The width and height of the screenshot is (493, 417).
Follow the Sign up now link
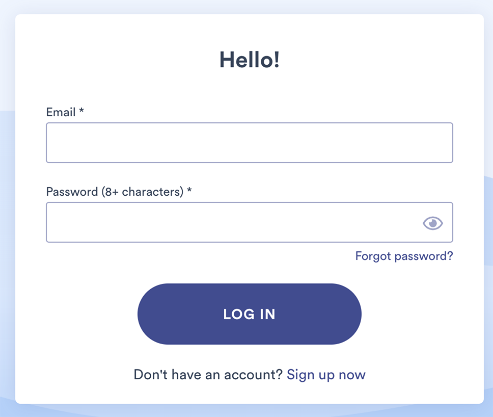click(326, 375)
